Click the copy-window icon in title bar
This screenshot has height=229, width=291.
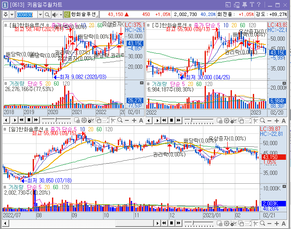[x=236, y=5]
